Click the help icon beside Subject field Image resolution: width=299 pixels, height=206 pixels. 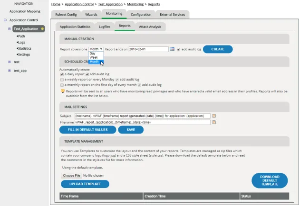(214, 116)
